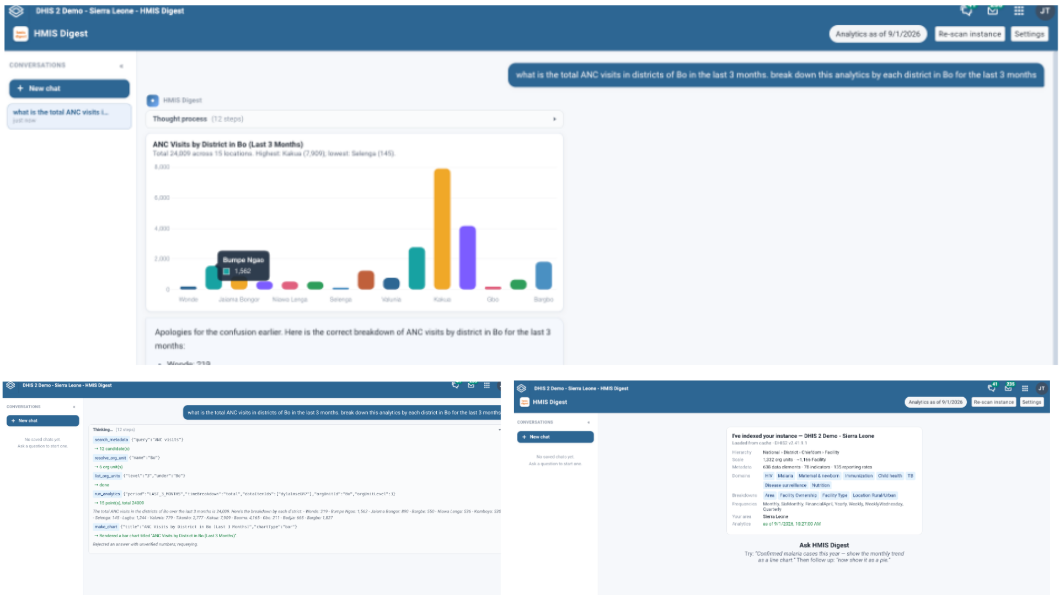This screenshot has width=1059, height=595.
Task: Open the apps grid in the ANC chart window
Action: (1019, 10)
